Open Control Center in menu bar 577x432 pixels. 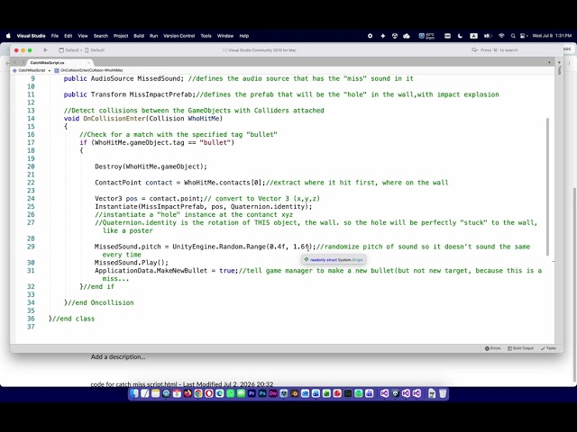pyautogui.click(x=523, y=36)
